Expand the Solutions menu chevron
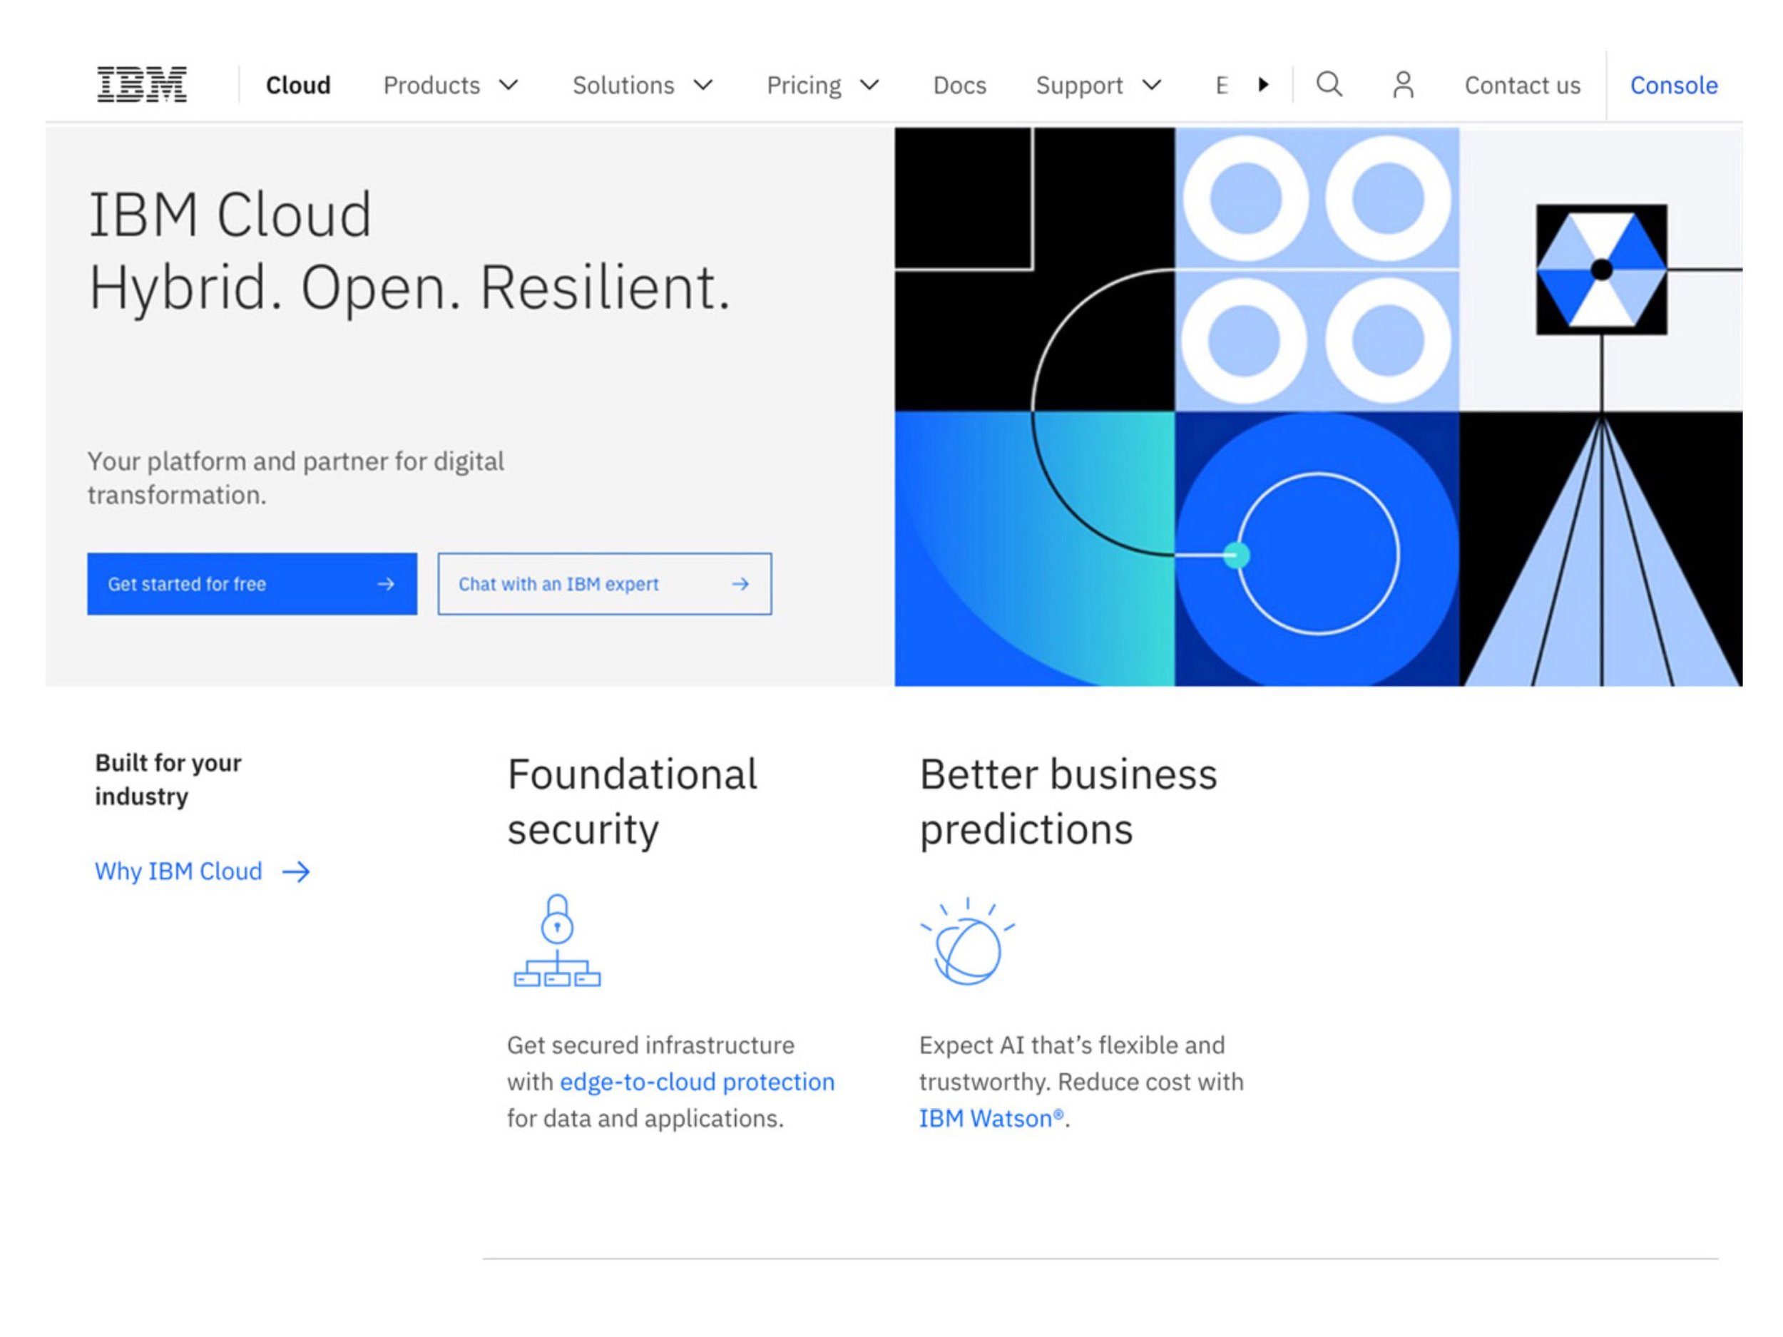 point(704,85)
